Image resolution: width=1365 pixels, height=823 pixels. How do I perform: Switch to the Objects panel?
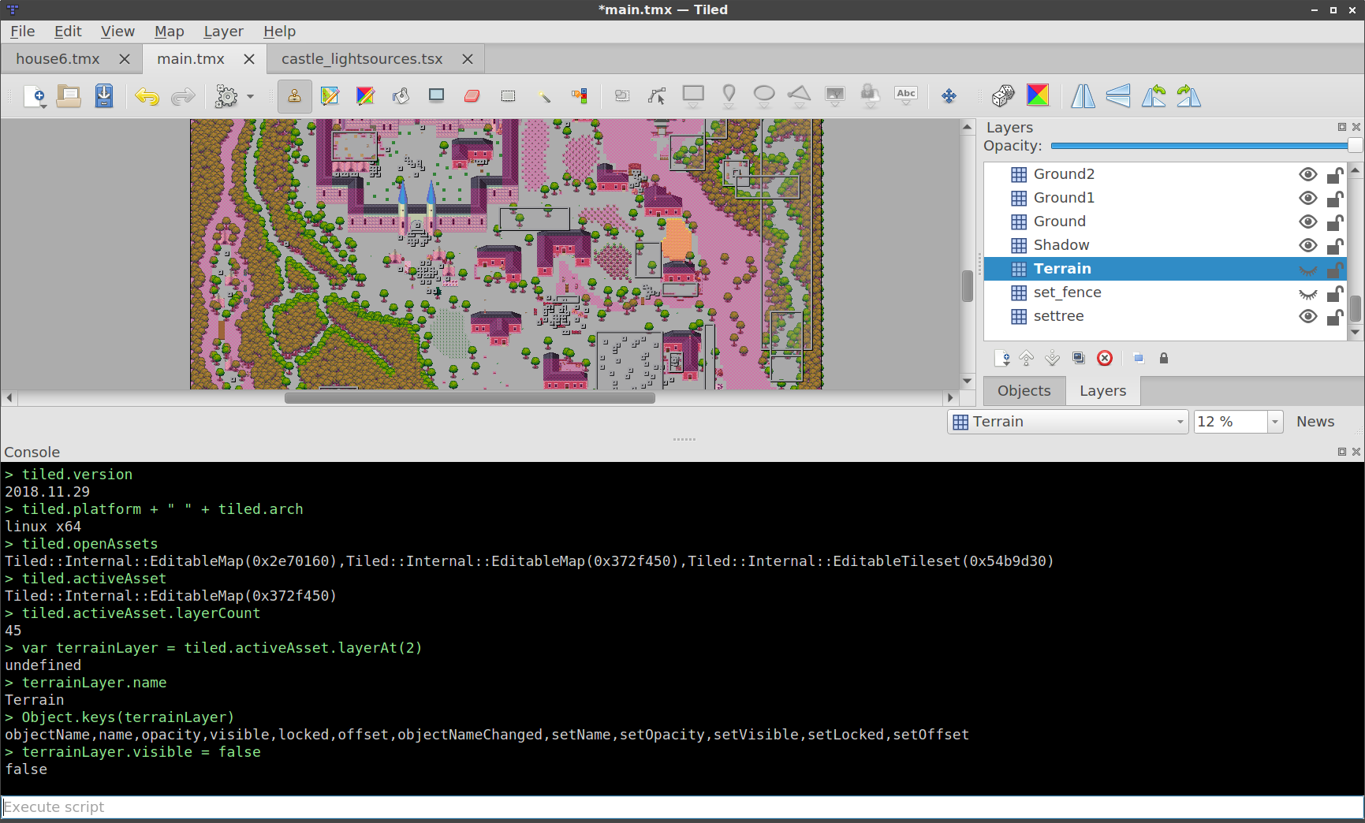coord(1024,391)
